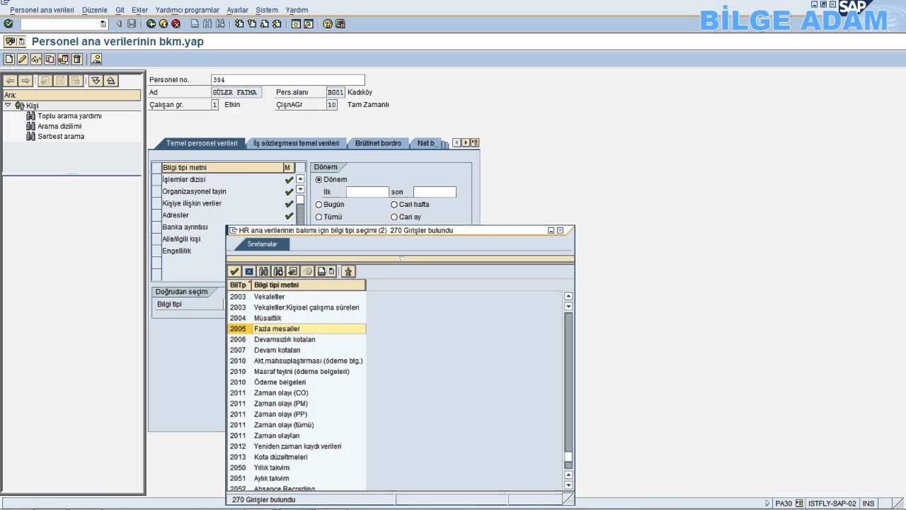Viewport: 906px width, 510px height.
Task: Open the command field history dropdown
Action: (103, 23)
